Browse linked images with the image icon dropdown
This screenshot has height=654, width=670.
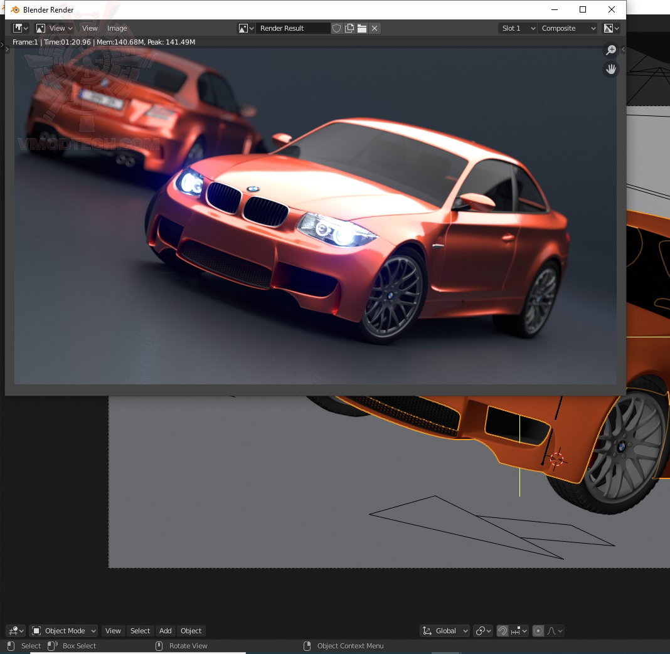246,28
